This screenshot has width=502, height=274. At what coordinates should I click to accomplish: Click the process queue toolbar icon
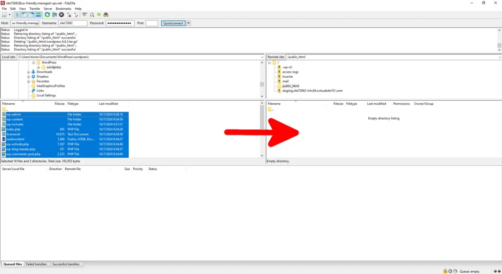click(x=54, y=15)
